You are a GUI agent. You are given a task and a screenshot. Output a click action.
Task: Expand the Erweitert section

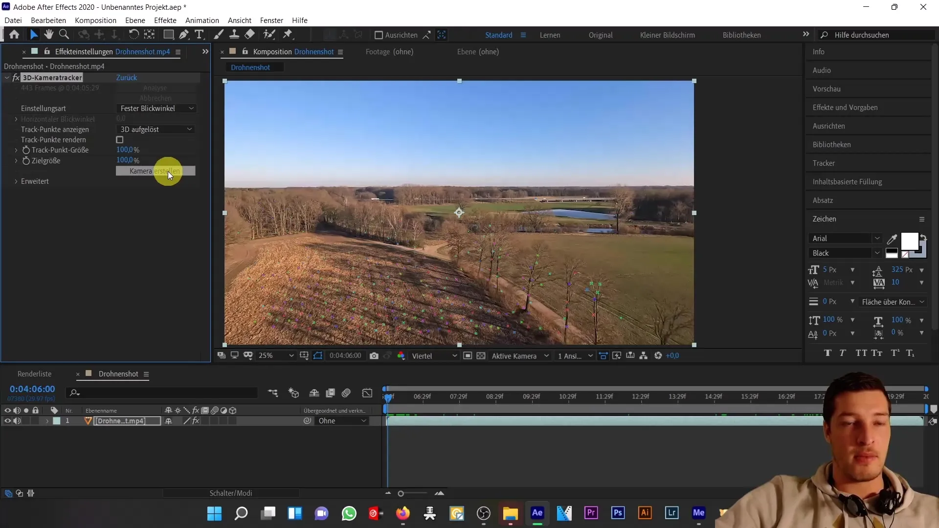click(16, 181)
